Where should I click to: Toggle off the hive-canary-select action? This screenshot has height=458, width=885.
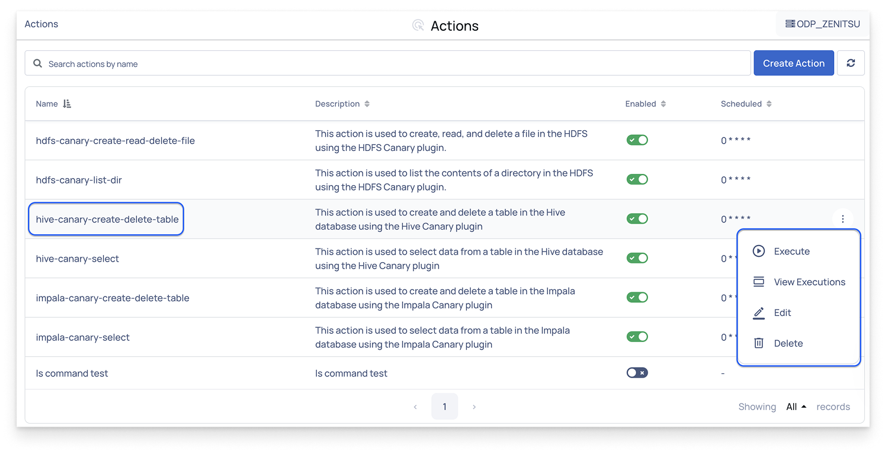pos(637,258)
